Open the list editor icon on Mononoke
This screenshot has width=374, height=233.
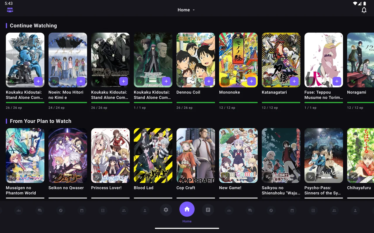pos(225,81)
